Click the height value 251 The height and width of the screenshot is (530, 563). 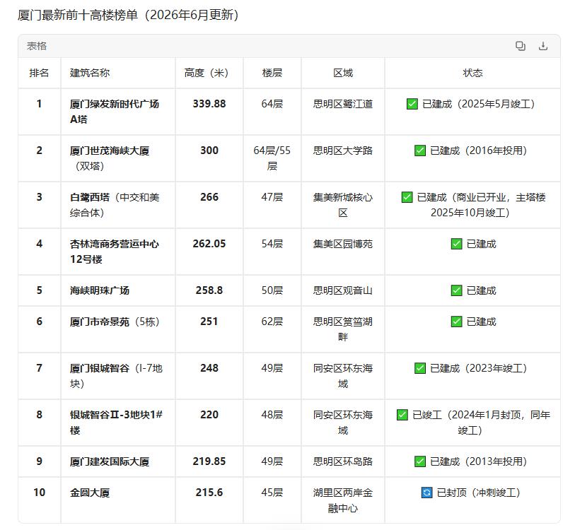coord(209,322)
